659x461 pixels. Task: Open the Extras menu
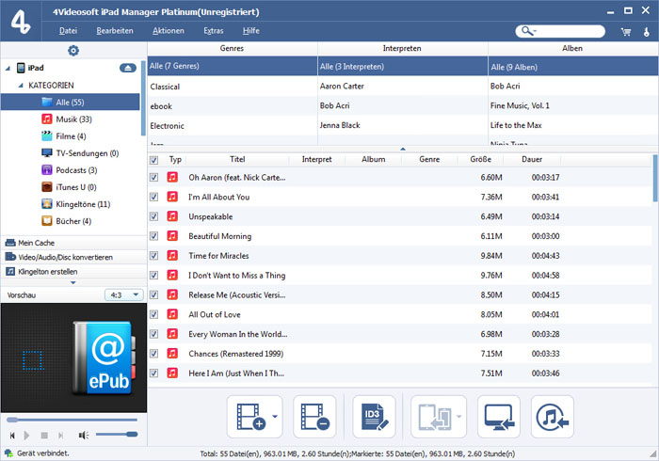tap(213, 31)
